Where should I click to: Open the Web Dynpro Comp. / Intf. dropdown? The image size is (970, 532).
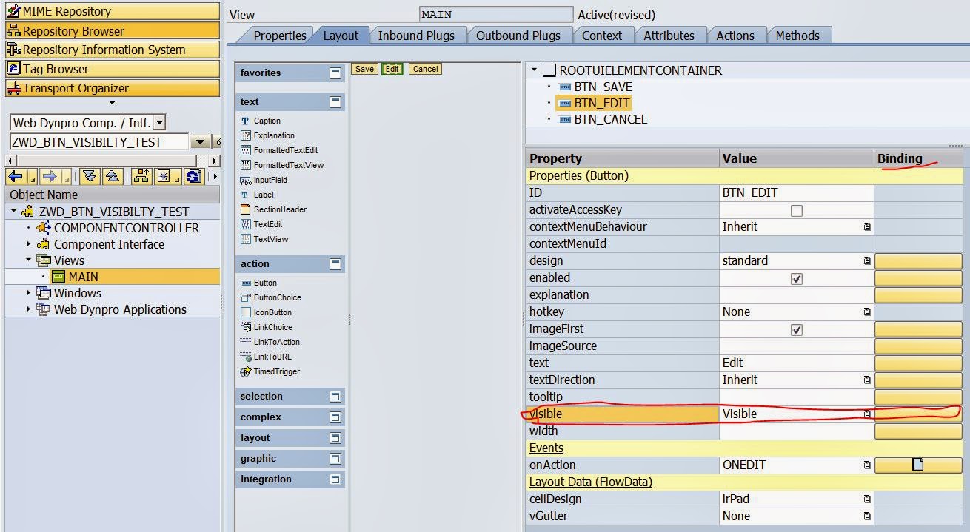160,123
